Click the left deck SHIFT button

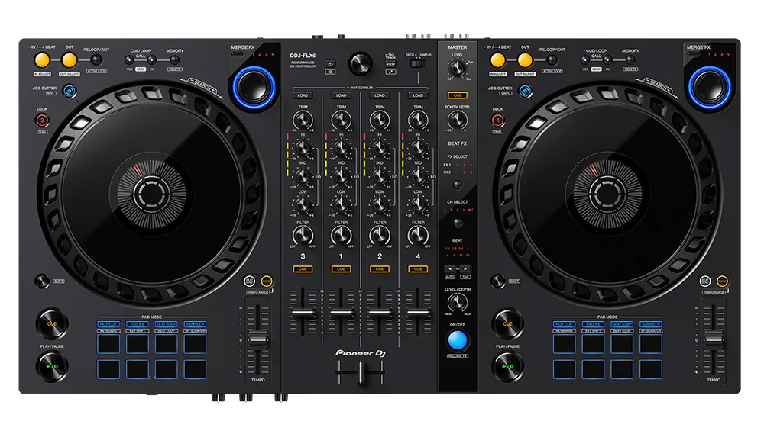click(42, 281)
